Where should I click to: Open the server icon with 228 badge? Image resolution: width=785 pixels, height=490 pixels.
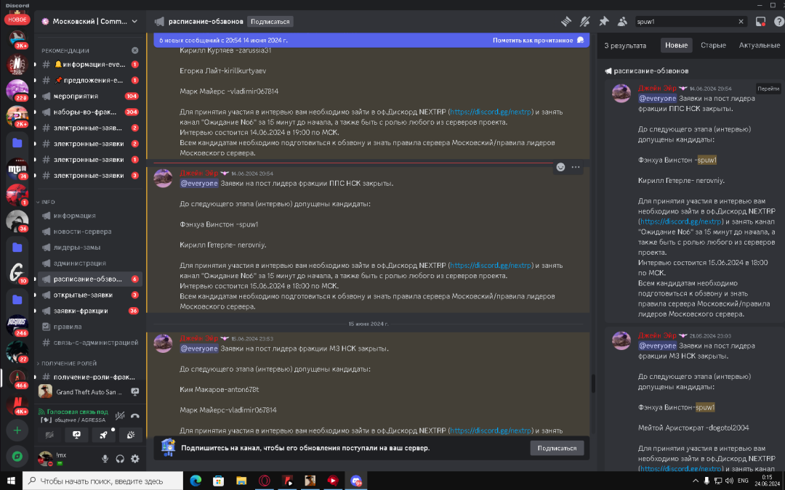[17, 90]
